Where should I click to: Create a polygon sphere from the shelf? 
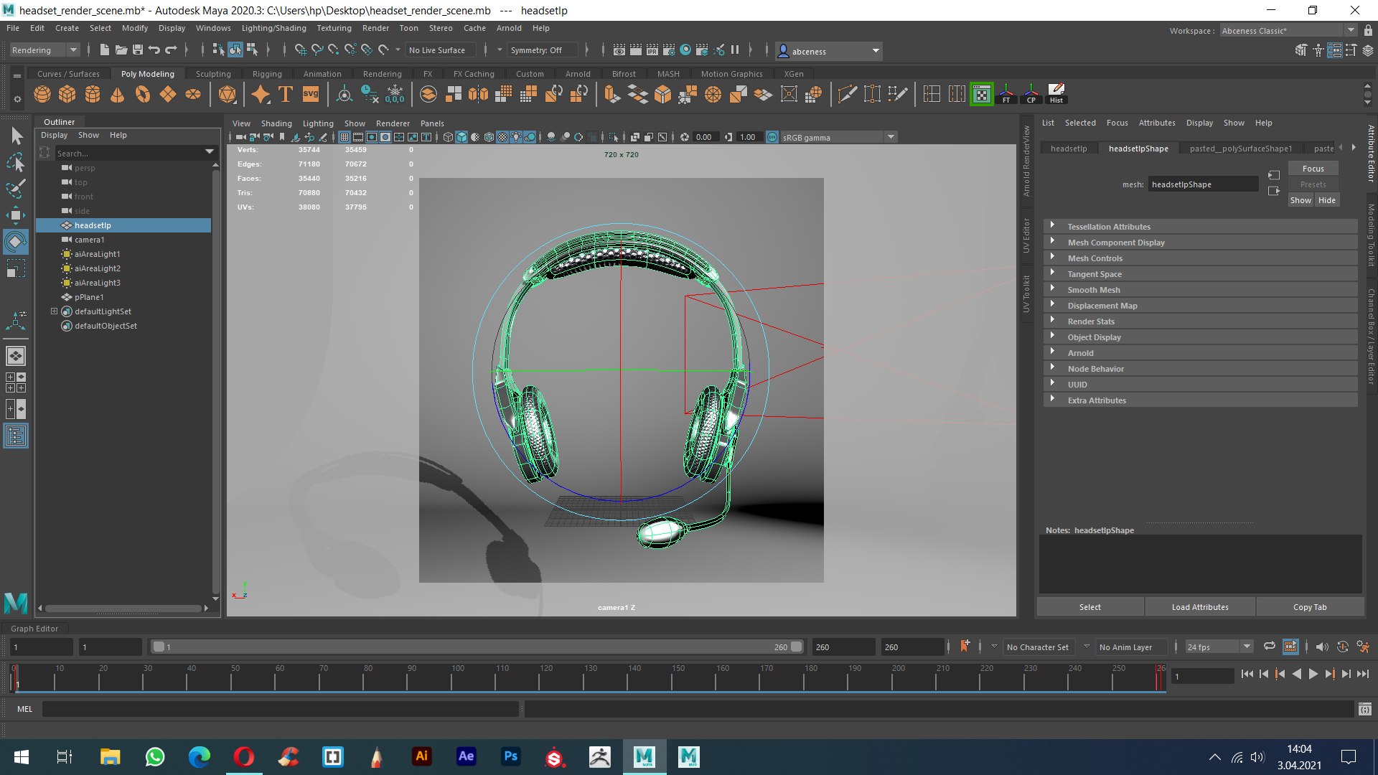click(x=42, y=94)
